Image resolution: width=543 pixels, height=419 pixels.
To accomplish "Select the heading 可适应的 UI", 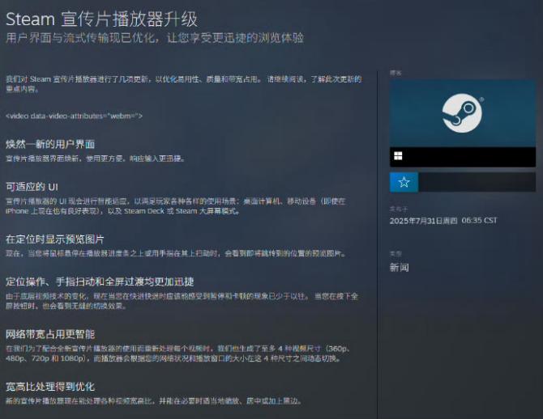I will pyautogui.click(x=33, y=186).
